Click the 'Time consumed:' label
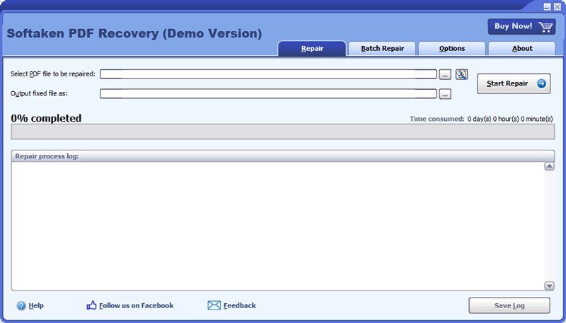The height and width of the screenshot is (323, 566). click(437, 119)
